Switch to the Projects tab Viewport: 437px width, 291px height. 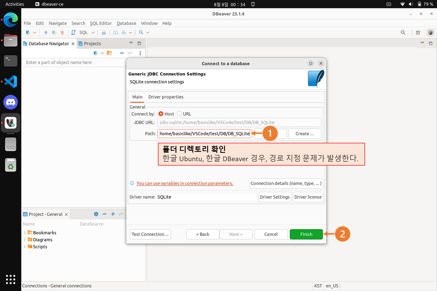point(90,43)
